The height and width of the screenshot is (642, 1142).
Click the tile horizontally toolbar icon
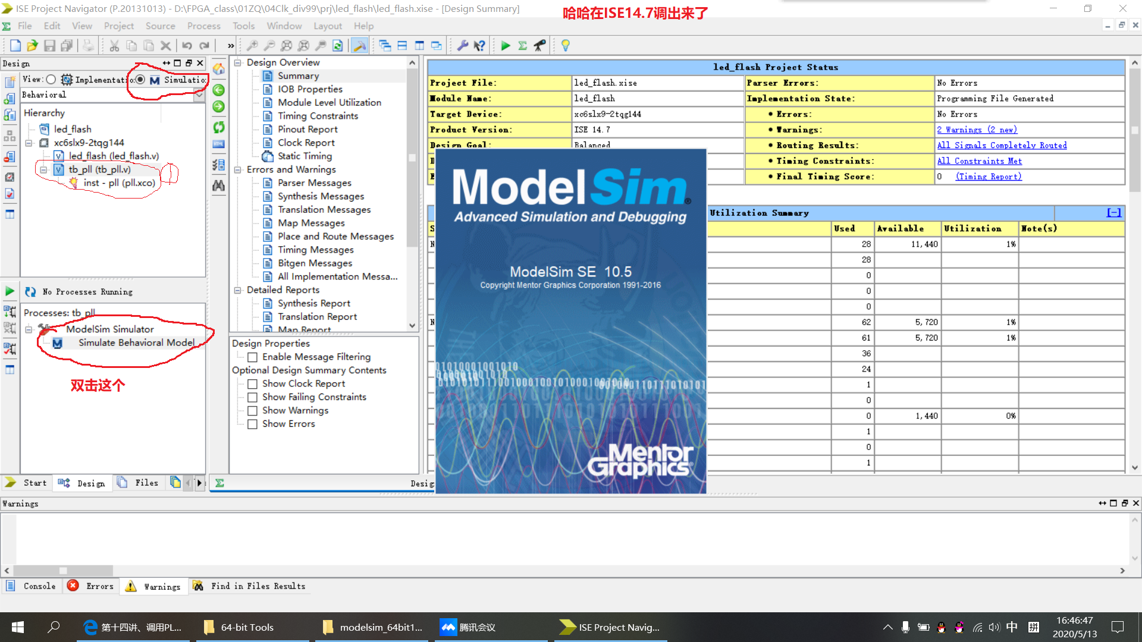(x=402, y=46)
